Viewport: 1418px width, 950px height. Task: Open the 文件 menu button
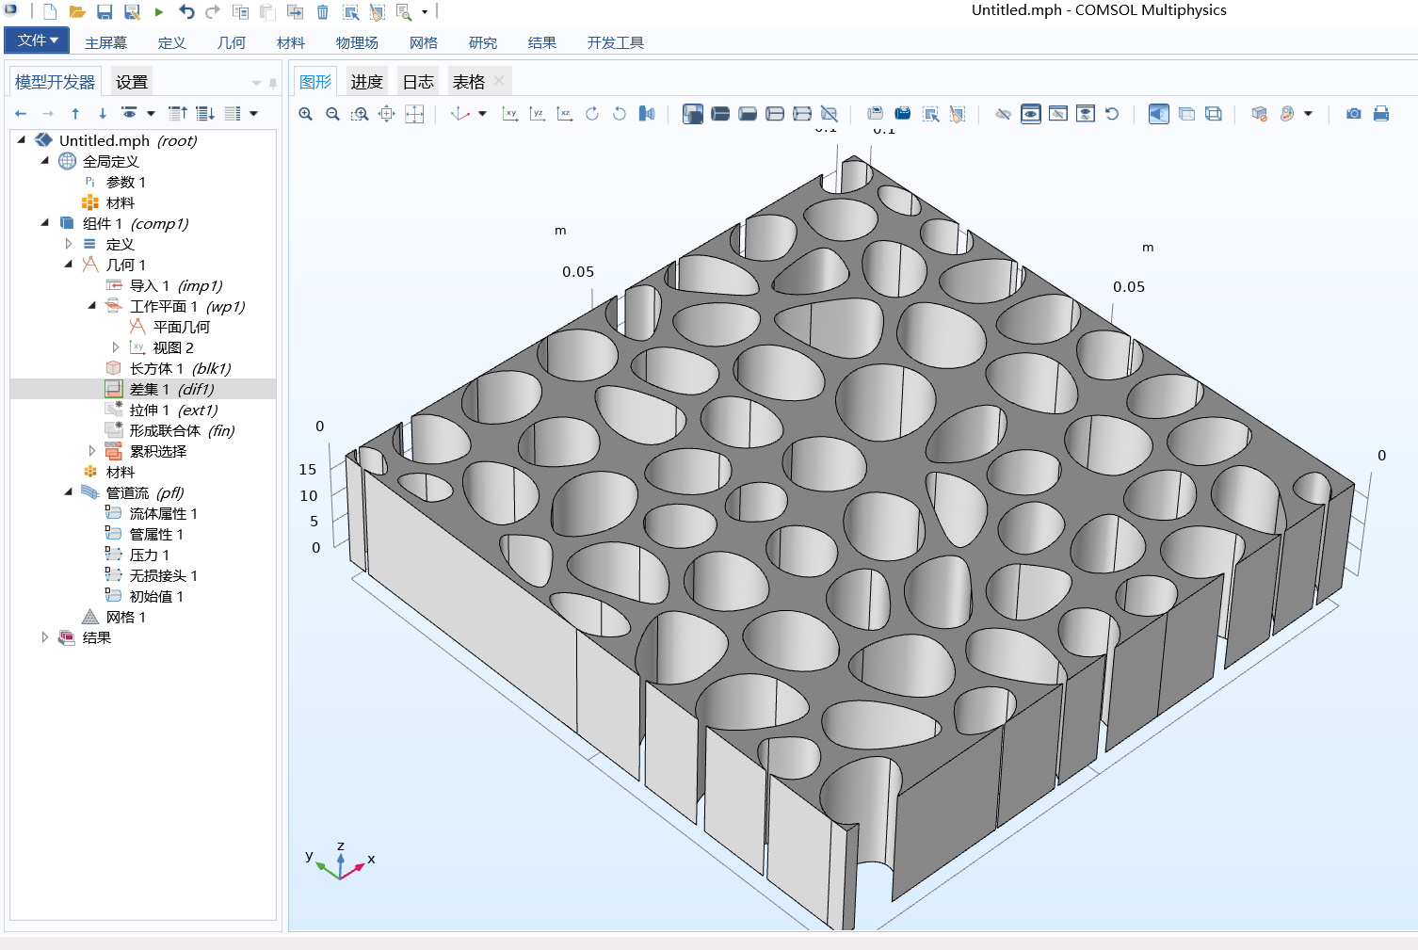36,41
